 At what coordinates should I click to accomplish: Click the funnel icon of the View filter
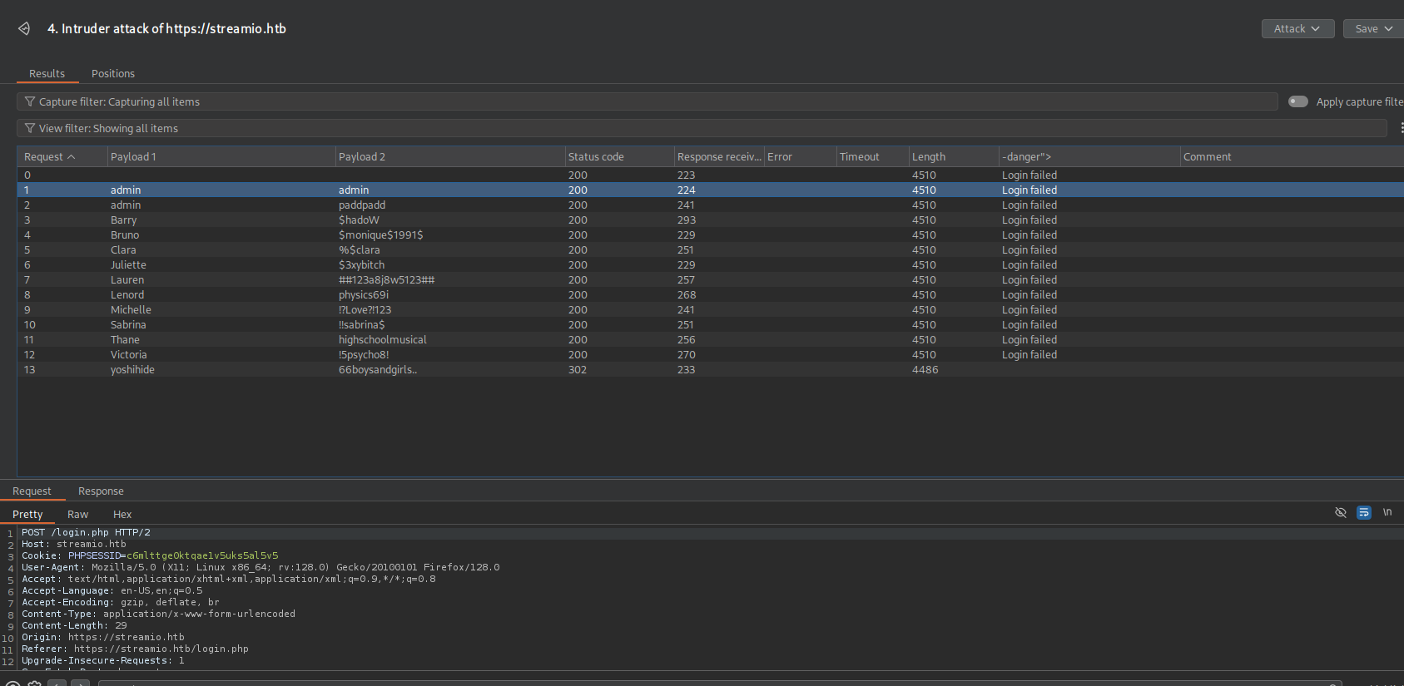[30, 128]
